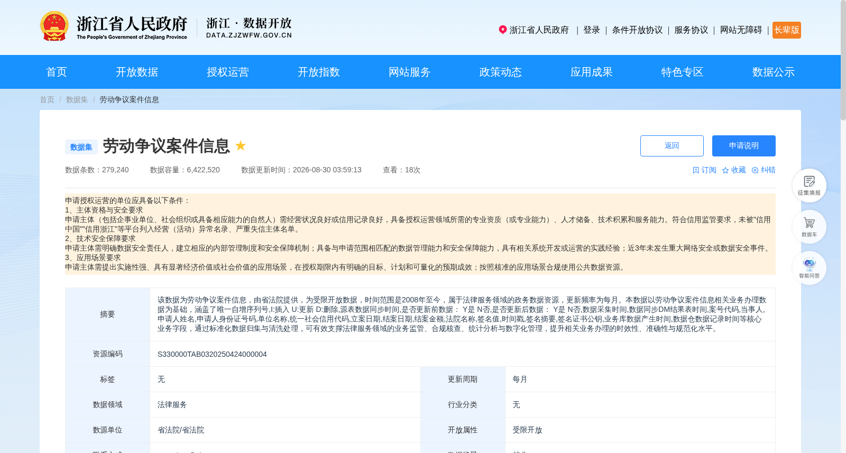The width and height of the screenshot is (846, 453).
Task: Open the 服务协议 link
Action: click(691, 30)
